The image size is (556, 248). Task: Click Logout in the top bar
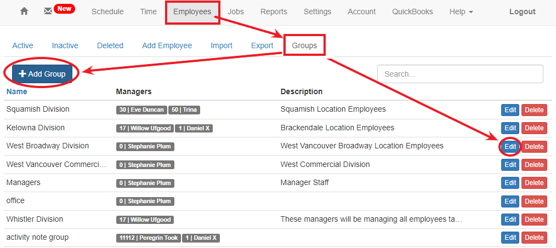[x=522, y=11]
